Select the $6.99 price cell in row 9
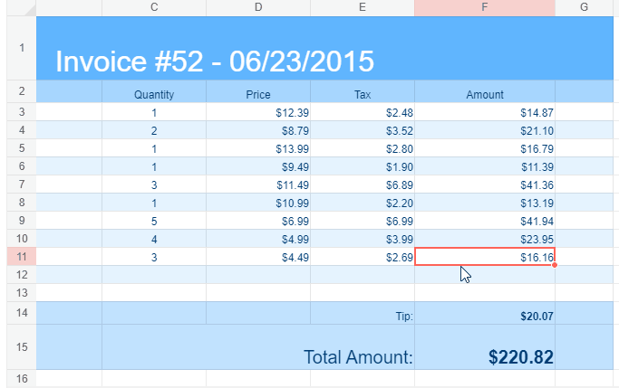 [258, 221]
